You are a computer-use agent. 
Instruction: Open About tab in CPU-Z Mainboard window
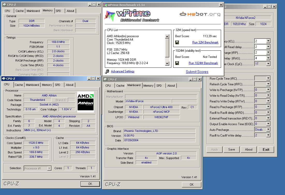171,86
